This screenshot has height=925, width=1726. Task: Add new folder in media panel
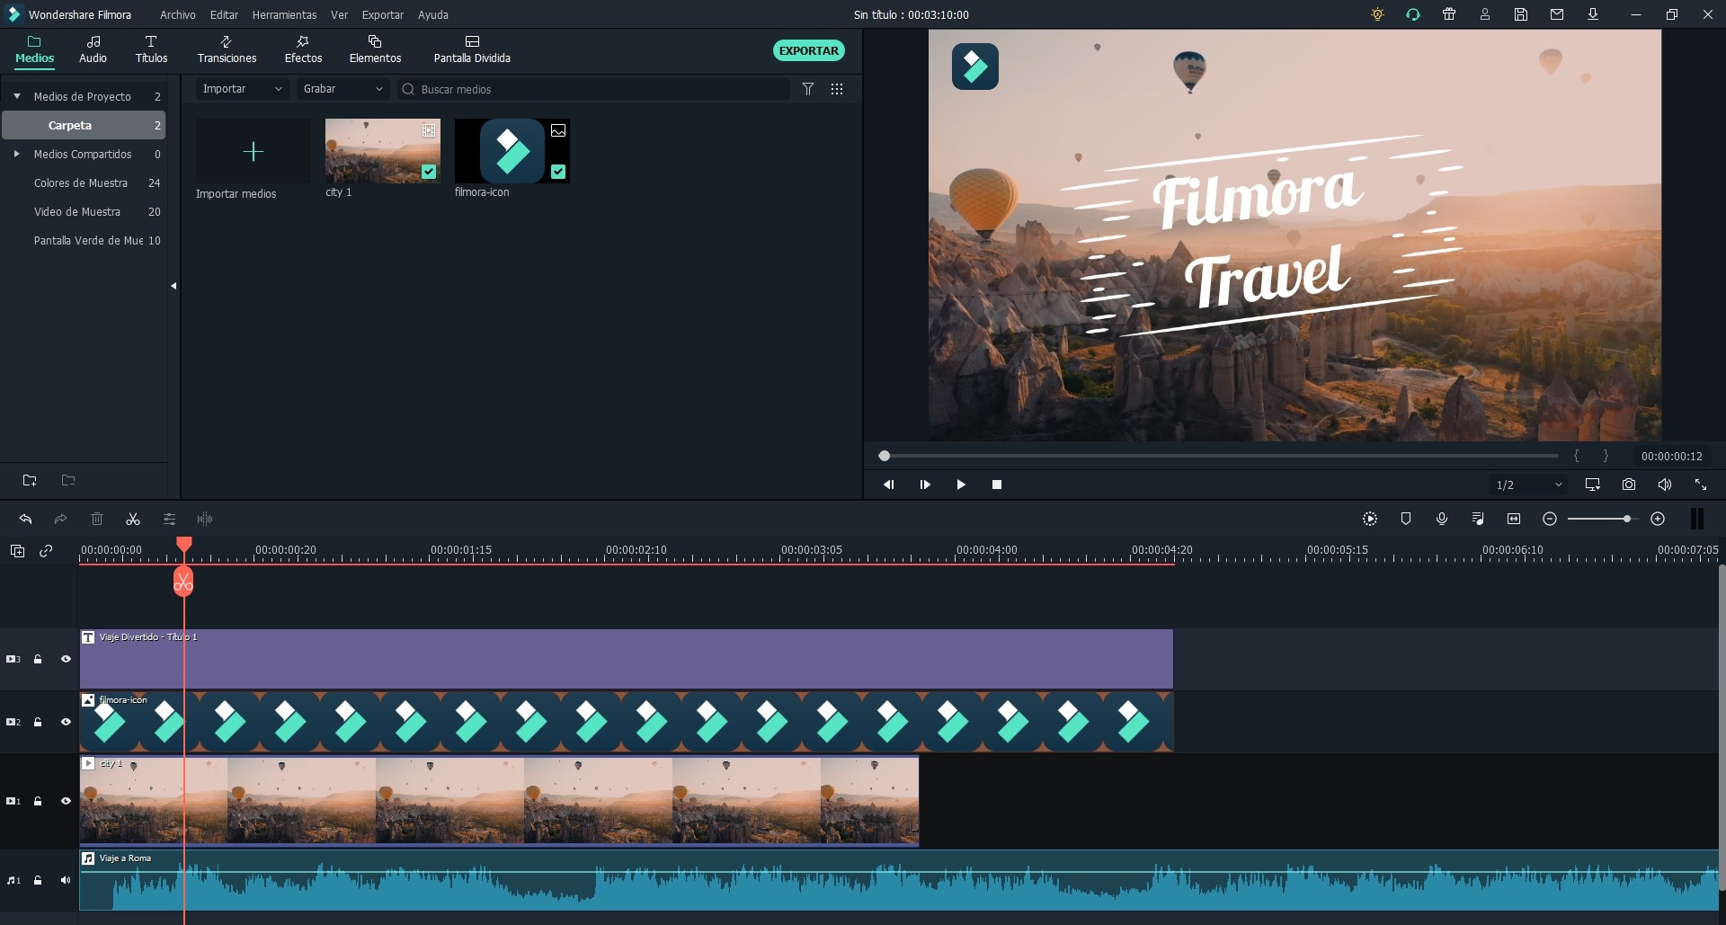(x=30, y=480)
